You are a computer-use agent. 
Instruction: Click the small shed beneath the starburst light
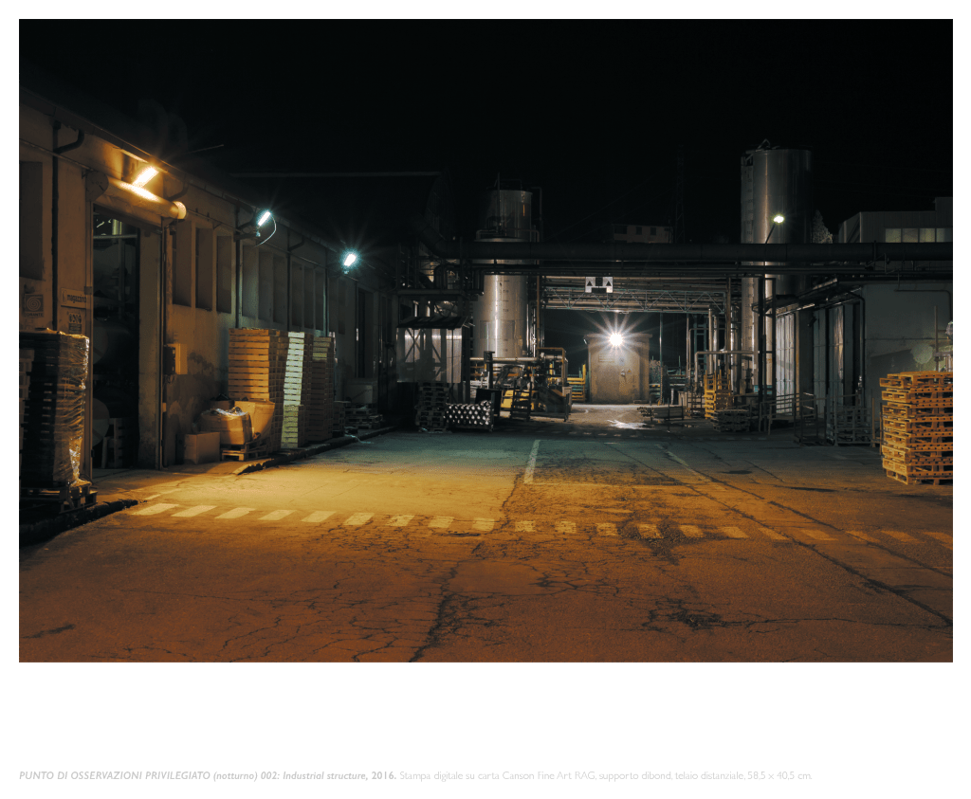pos(616,372)
